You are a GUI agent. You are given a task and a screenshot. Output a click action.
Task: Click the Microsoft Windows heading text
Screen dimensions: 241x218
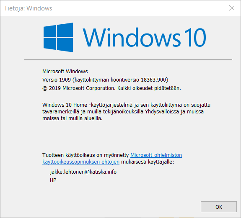tap(65, 71)
